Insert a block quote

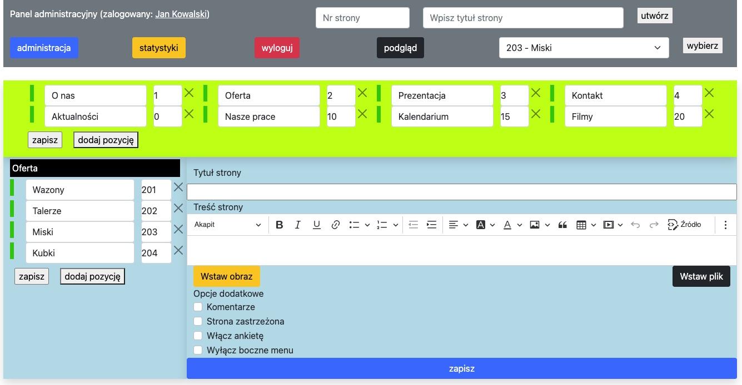click(562, 225)
